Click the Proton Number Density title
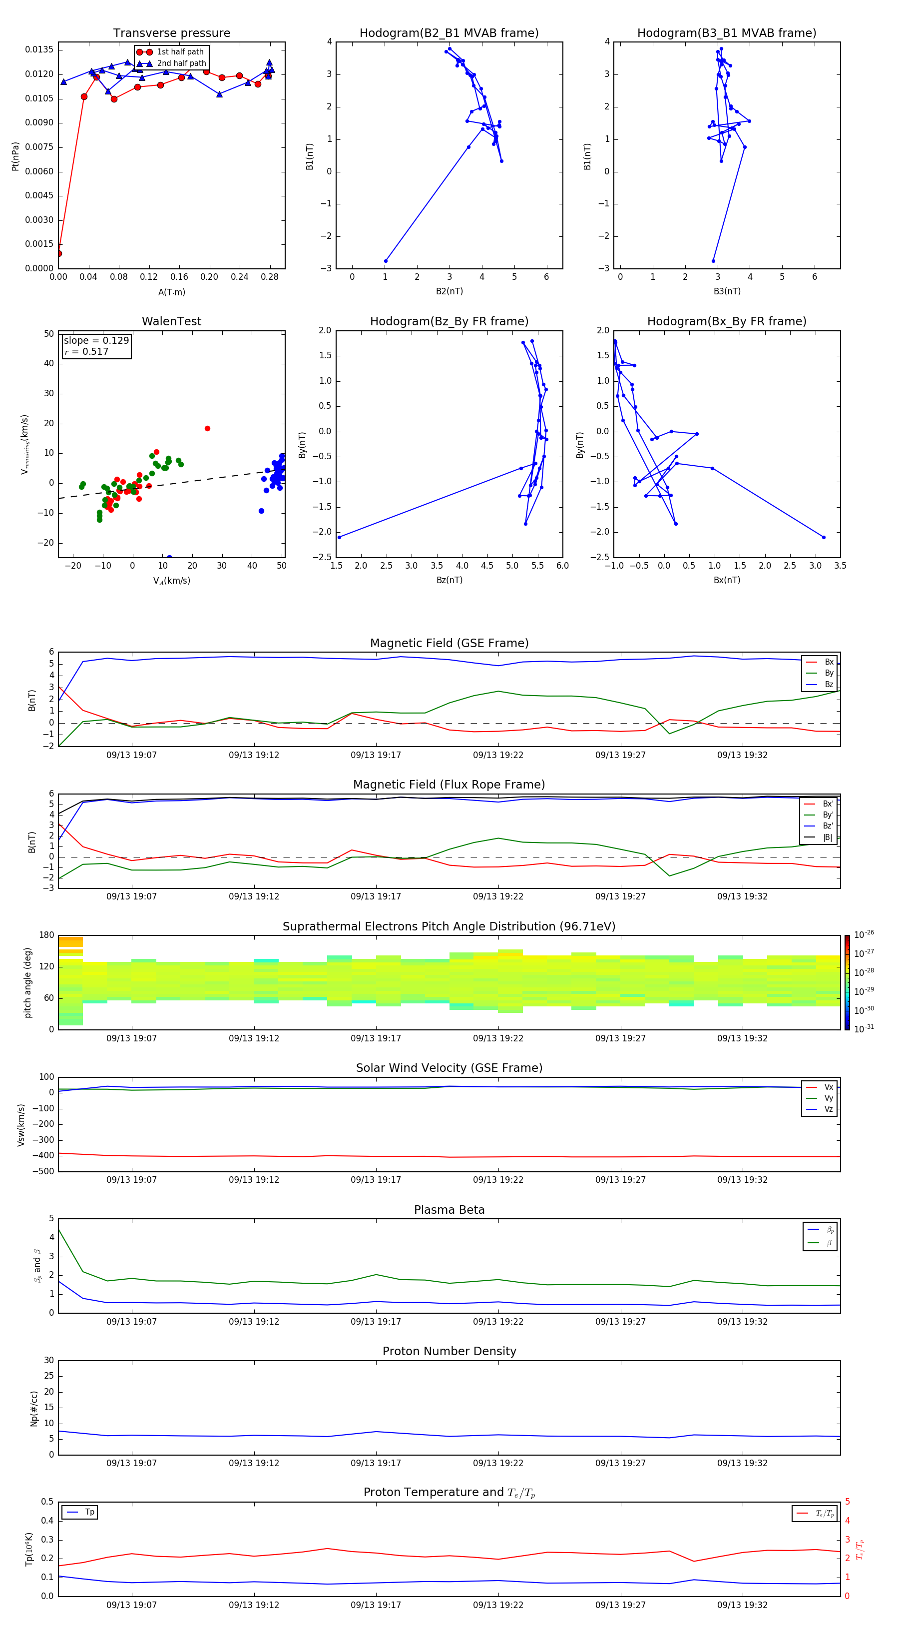 [449, 1351]
